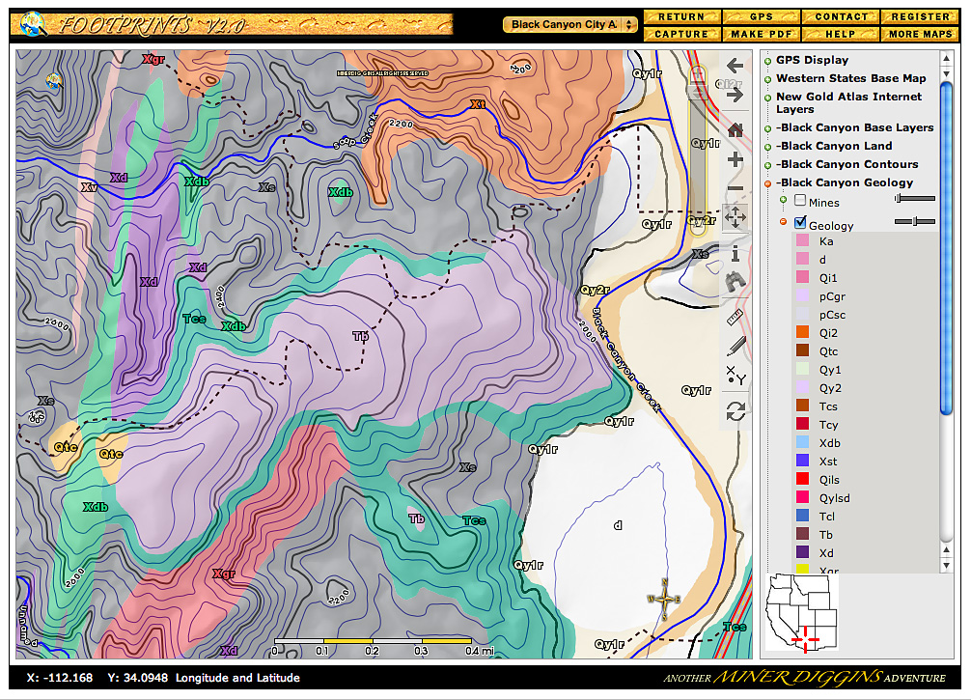
Task: Open the Black Canyon City map selector dropdown
Action: point(571,24)
